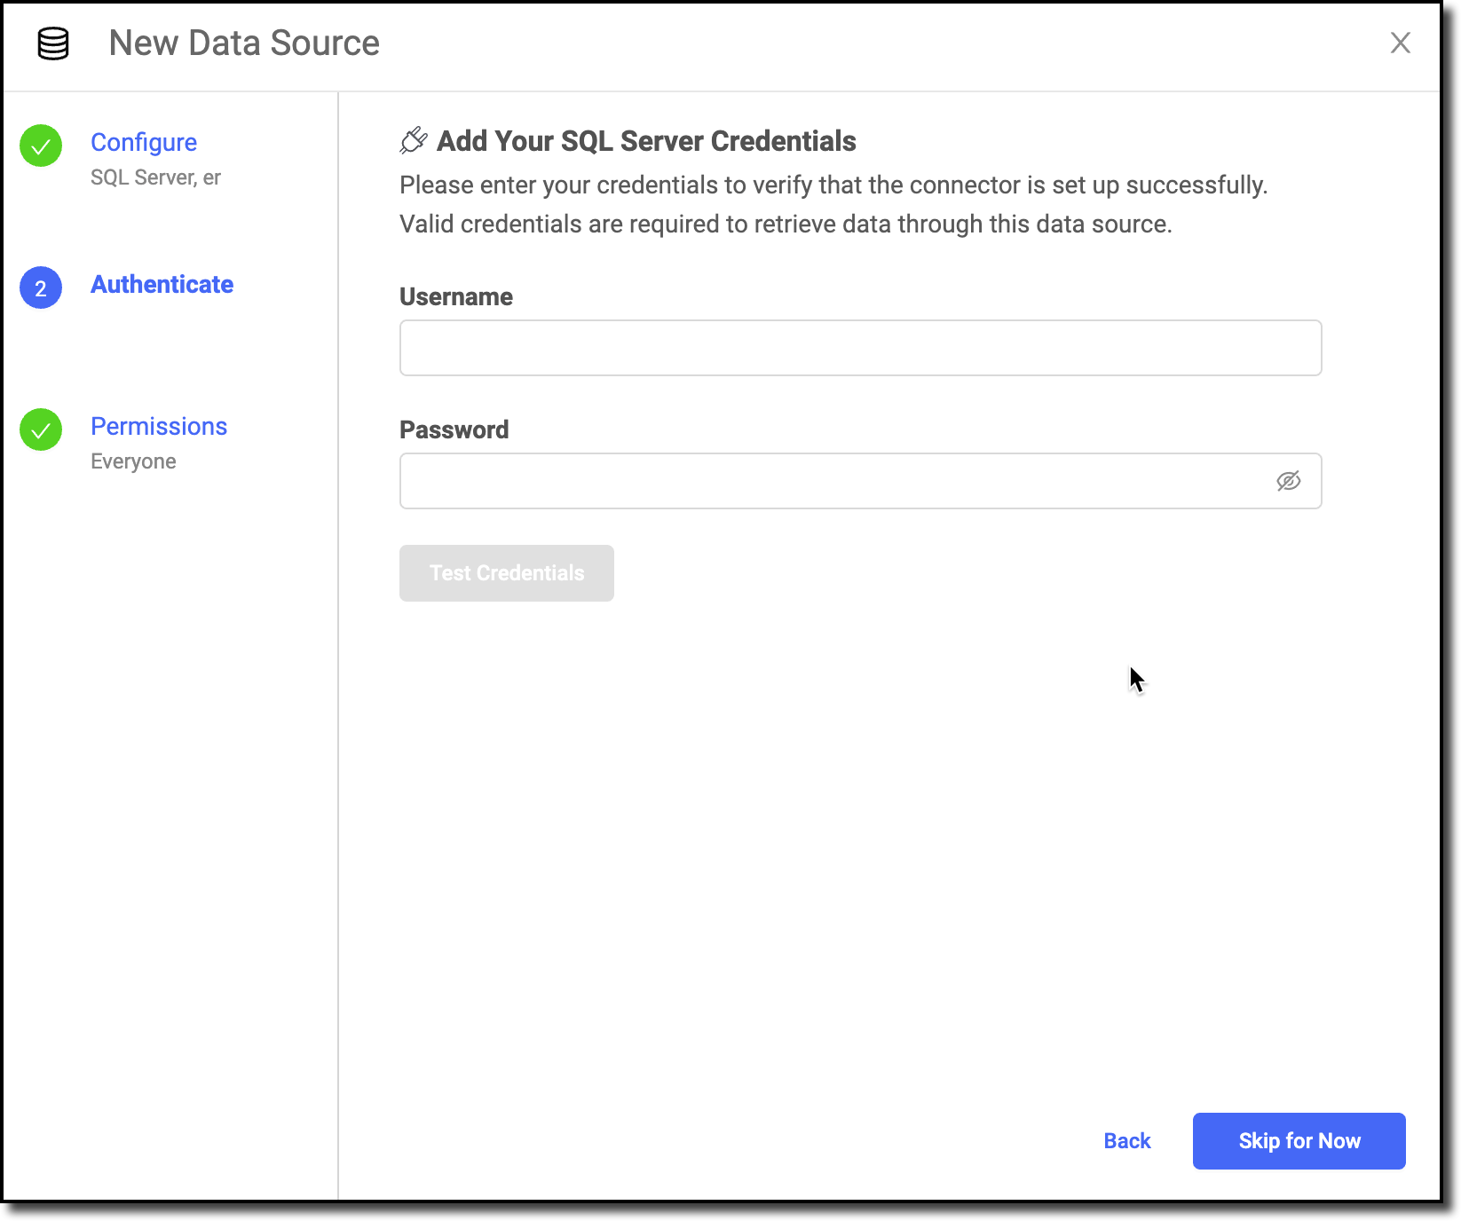Click the "SQL Server, er" subtitle
The image size is (1461, 1221).
[x=155, y=177]
